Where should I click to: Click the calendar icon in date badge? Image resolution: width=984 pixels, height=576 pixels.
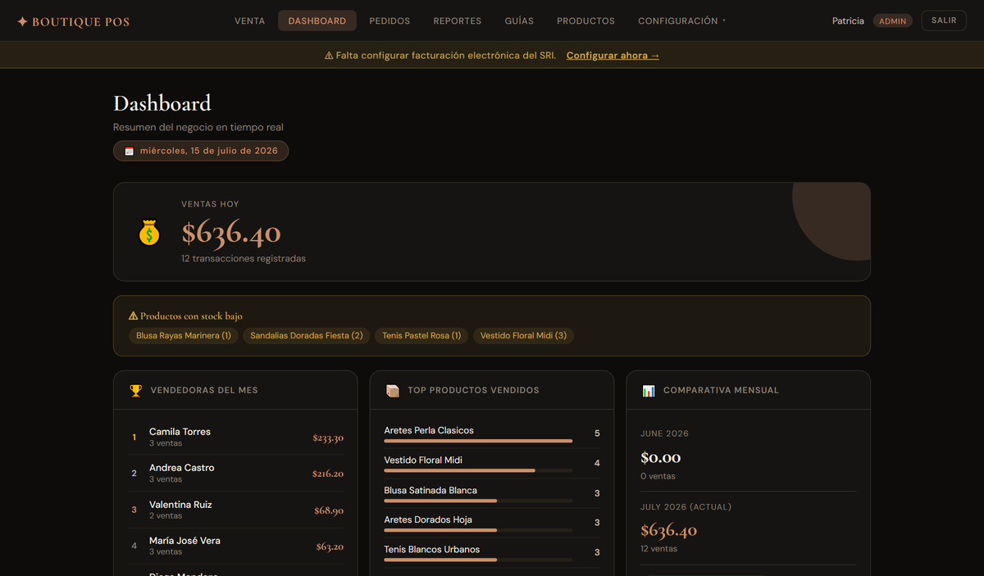129,152
